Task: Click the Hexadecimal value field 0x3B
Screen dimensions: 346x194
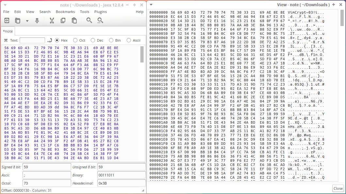Action: click(x=121, y=183)
